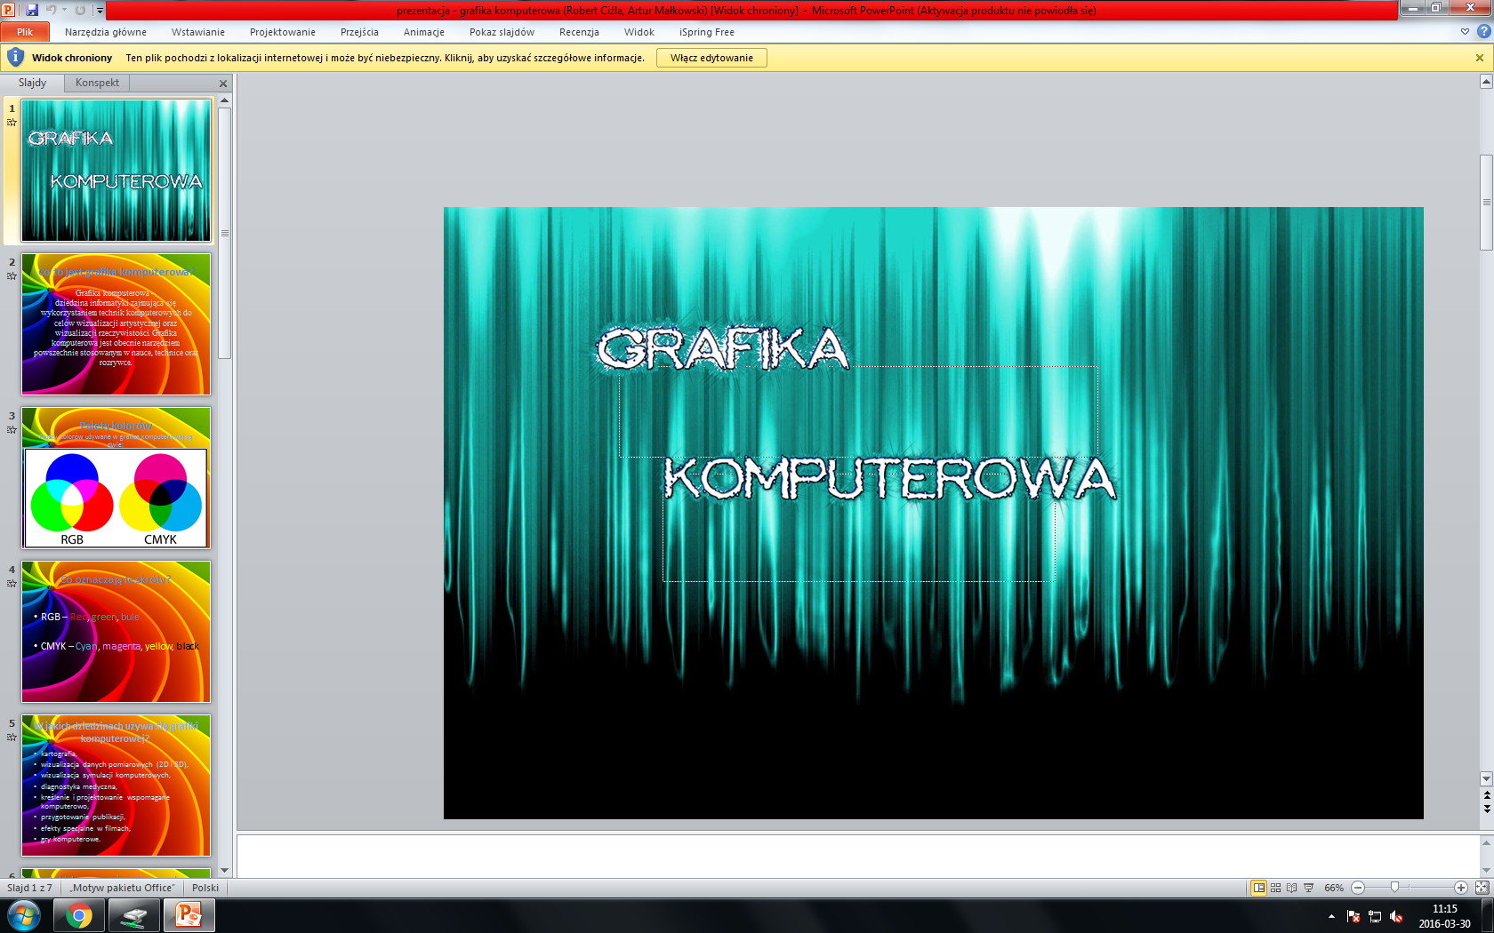Click the zoom out minus button

tap(1358, 888)
